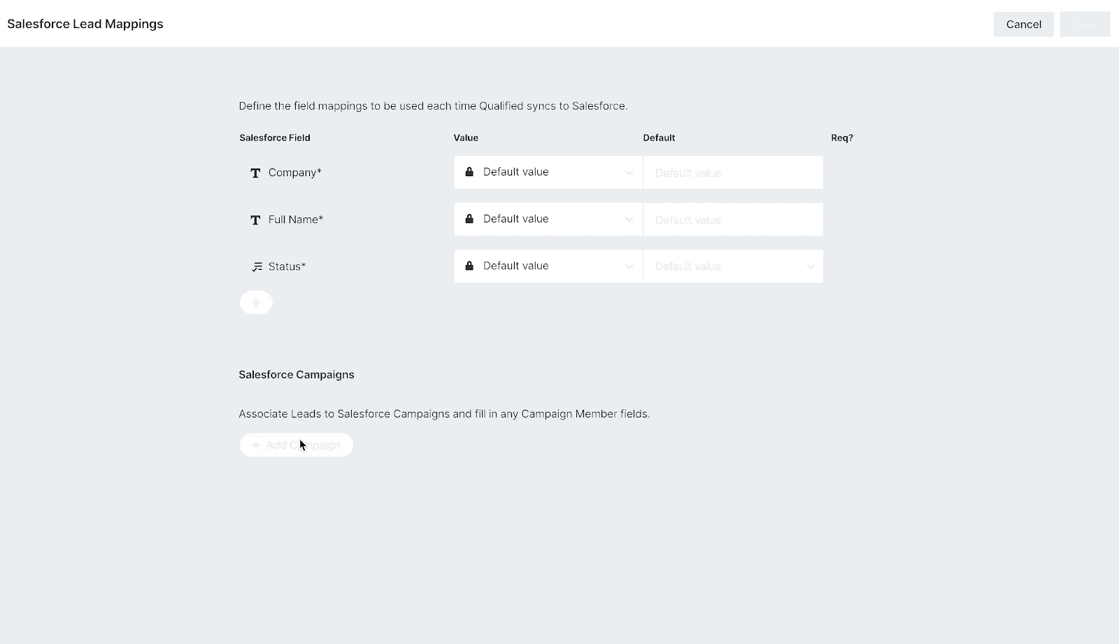Click the Req? column header

pos(841,138)
